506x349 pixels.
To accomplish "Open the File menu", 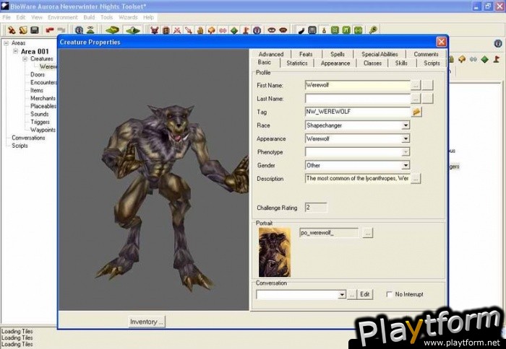I will 7,17.
